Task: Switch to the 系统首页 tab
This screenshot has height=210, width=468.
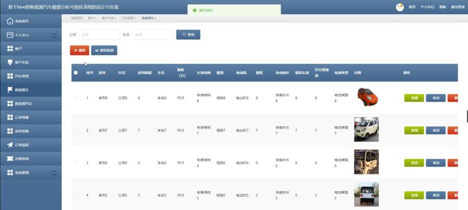Action: (x=77, y=18)
